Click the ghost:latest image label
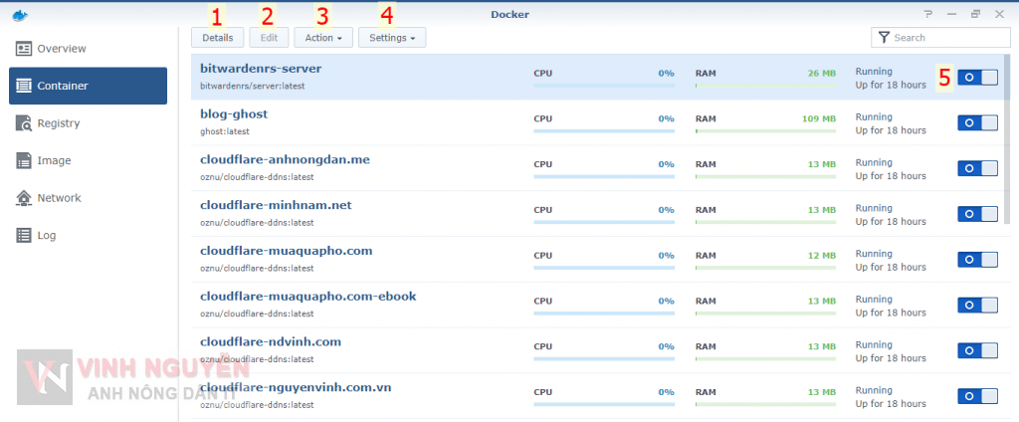This screenshot has height=422, width=1019. [x=225, y=131]
